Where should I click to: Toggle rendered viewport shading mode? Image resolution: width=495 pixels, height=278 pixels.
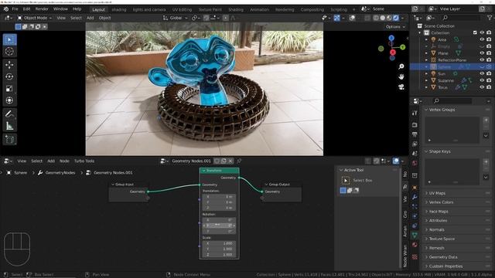pos(396,18)
